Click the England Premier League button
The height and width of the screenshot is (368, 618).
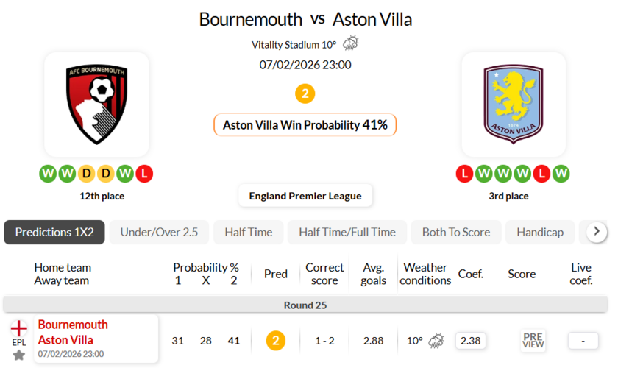(x=305, y=196)
